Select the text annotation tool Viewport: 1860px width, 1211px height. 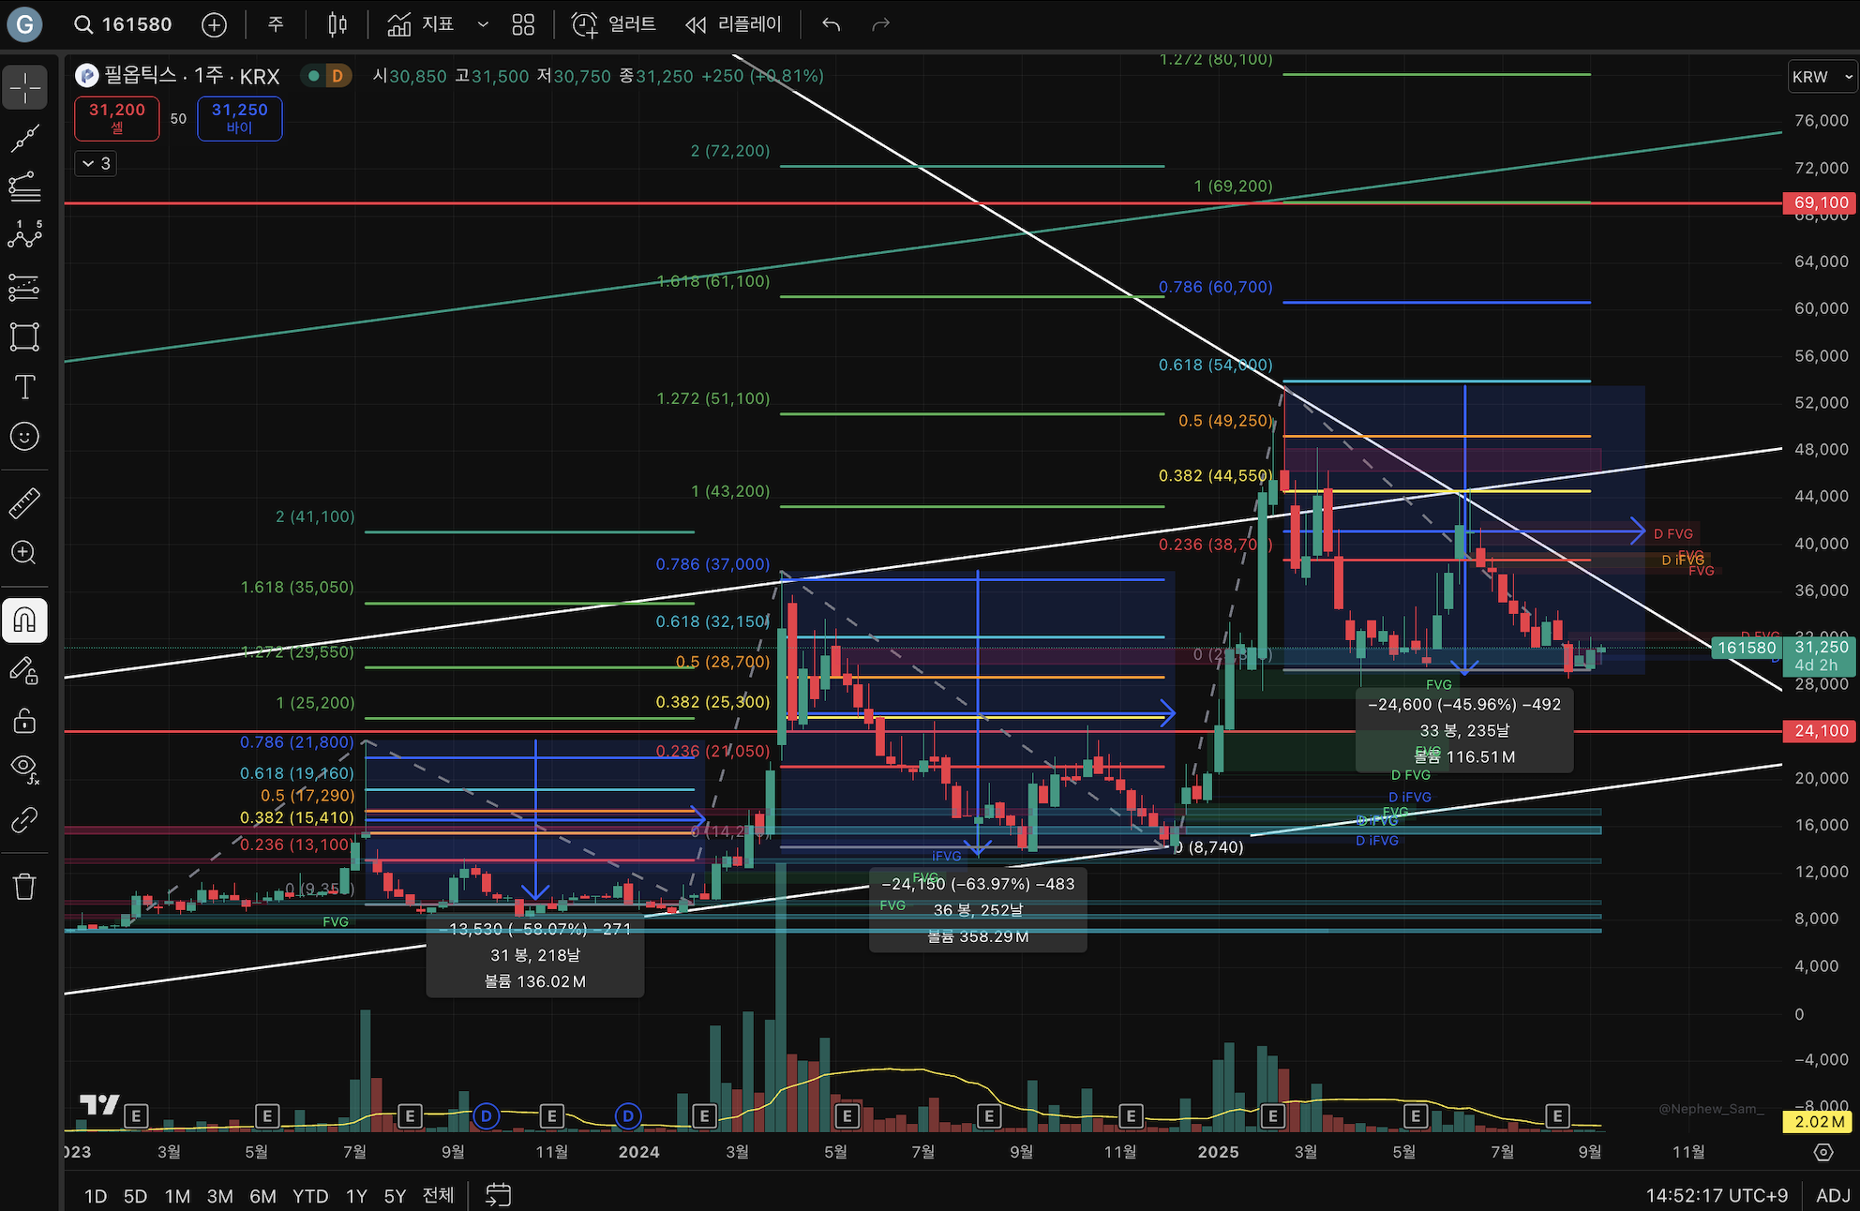pos(25,387)
